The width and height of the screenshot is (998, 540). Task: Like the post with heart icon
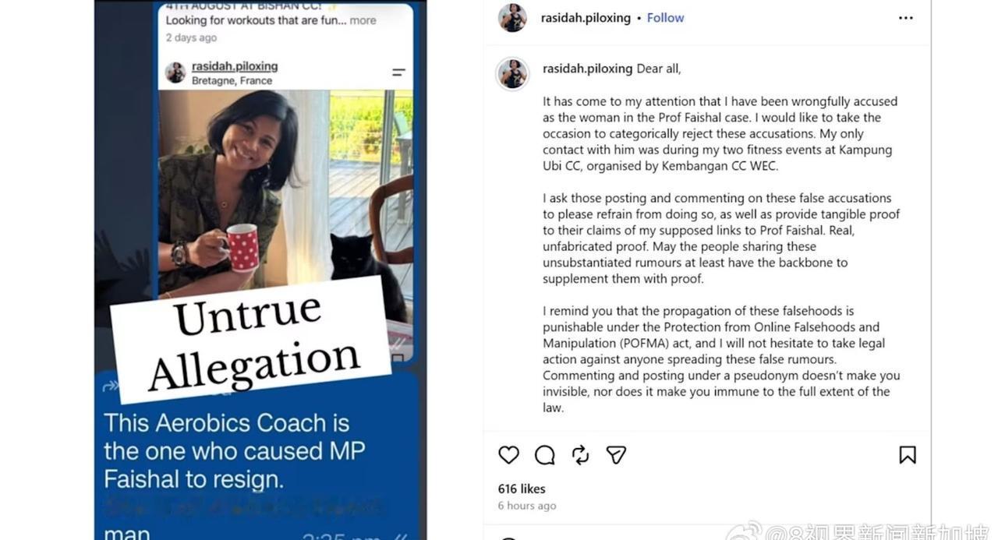coord(508,455)
